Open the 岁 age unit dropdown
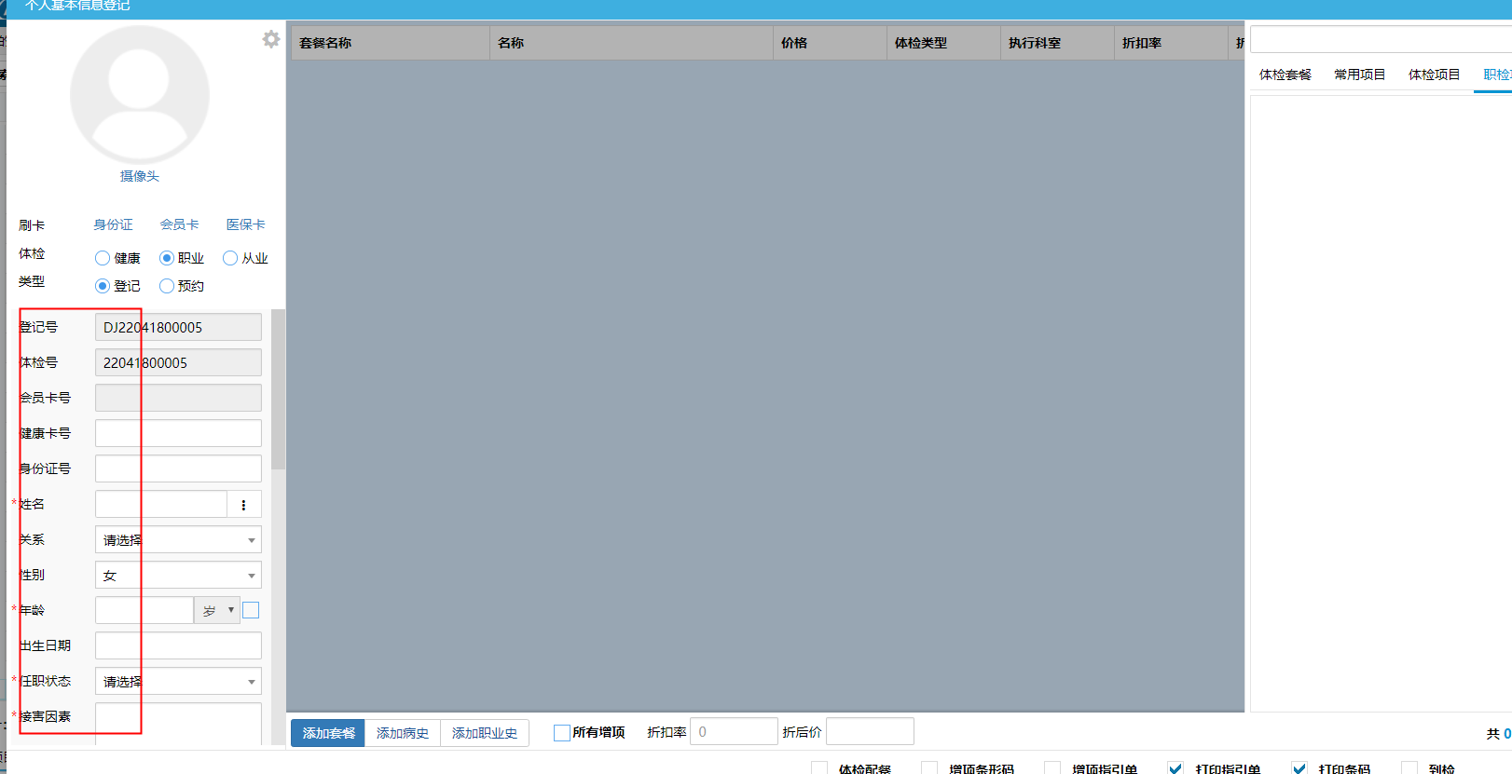This screenshot has width=1512, height=774. (x=217, y=610)
